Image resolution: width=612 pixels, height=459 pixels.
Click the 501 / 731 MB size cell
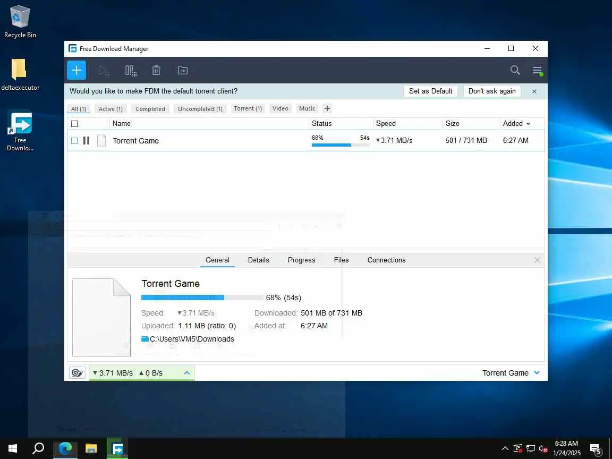466,140
